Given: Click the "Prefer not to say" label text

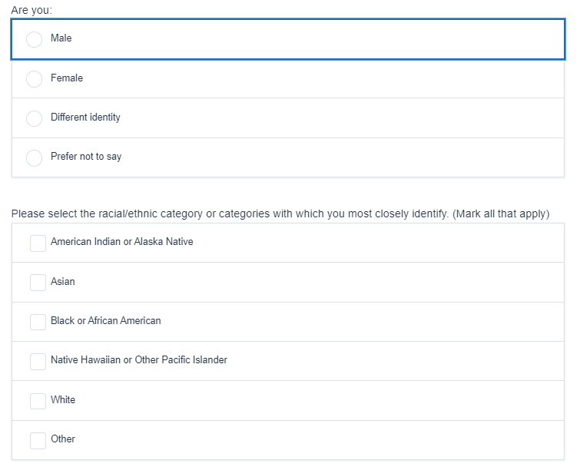Looking at the screenshot, I should (86, 157).
